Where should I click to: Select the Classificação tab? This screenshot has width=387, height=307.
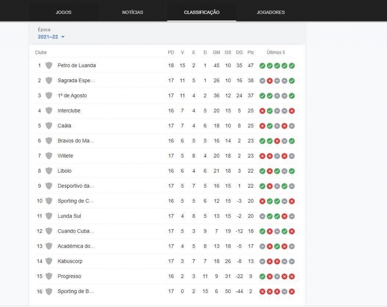point(202,12)
